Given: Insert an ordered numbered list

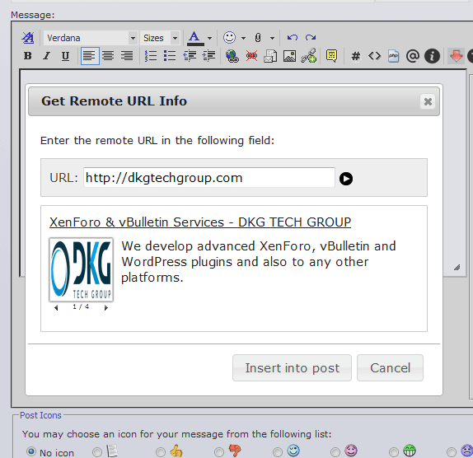Looking at the screenshot, I should (x=151, y=56).
